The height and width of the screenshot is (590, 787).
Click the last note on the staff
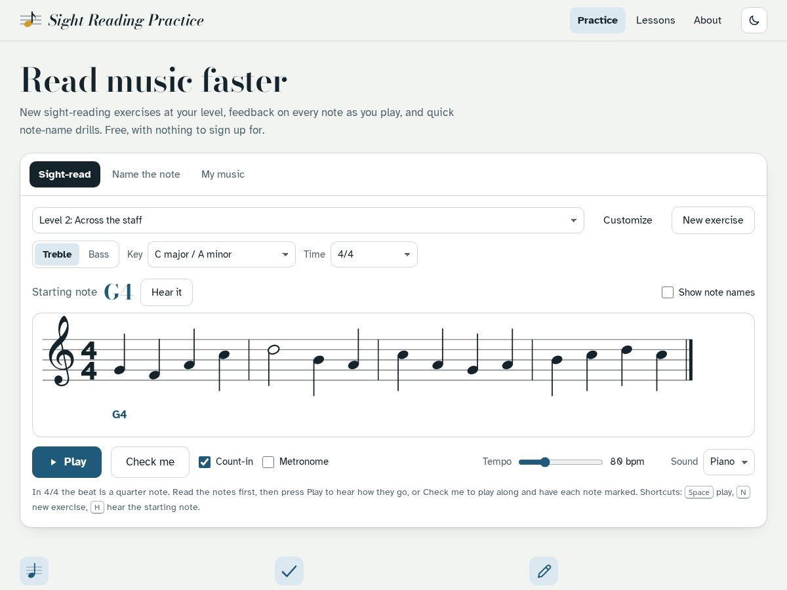(x=662, y=355)
